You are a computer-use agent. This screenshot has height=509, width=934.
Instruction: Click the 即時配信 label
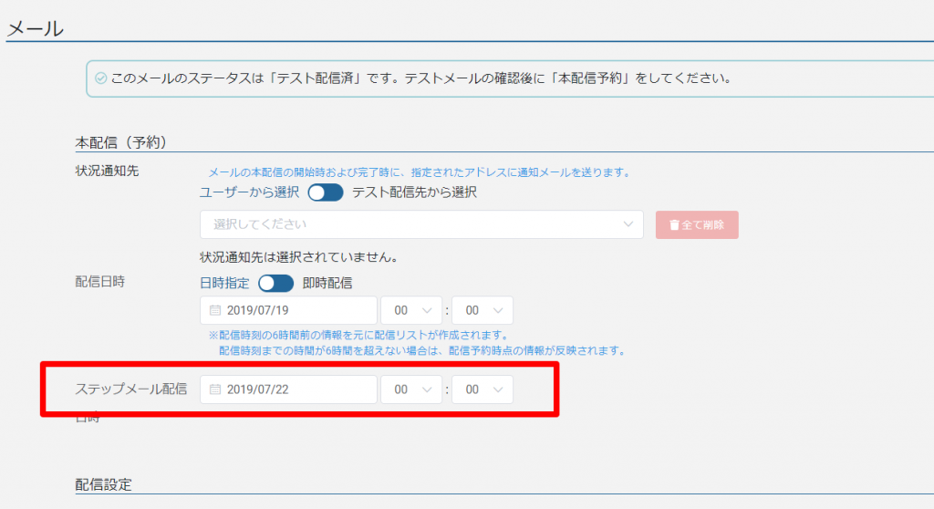click(327, 283)
